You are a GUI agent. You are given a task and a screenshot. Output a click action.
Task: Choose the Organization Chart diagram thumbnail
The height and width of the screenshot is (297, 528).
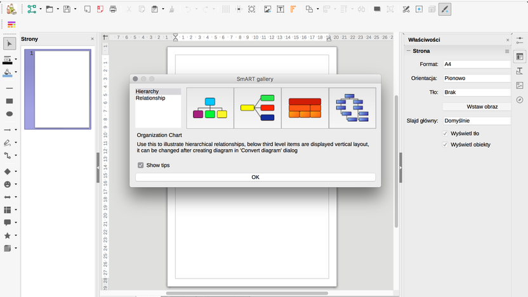point(210,108)
